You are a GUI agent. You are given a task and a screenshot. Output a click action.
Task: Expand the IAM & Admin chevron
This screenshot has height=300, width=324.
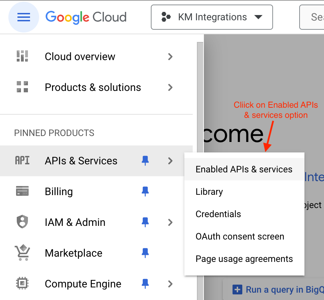(170, 222)
